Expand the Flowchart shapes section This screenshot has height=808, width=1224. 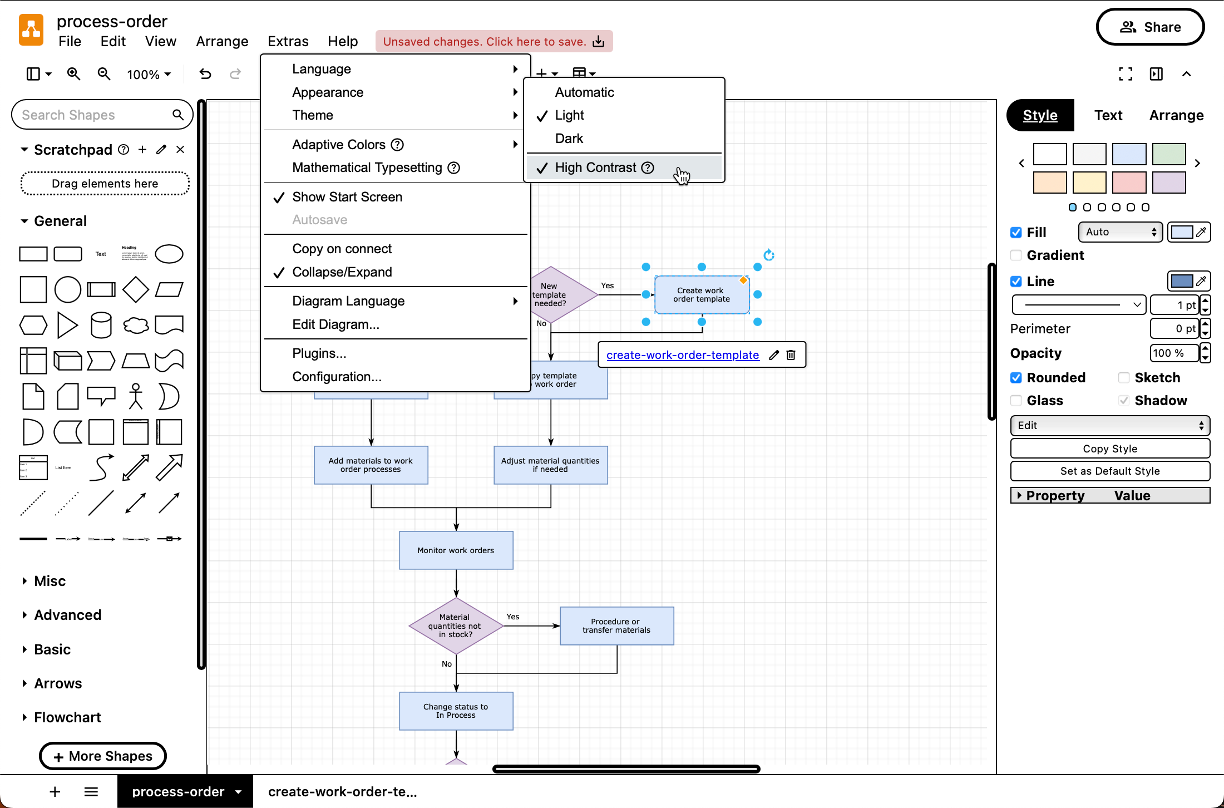67,717
